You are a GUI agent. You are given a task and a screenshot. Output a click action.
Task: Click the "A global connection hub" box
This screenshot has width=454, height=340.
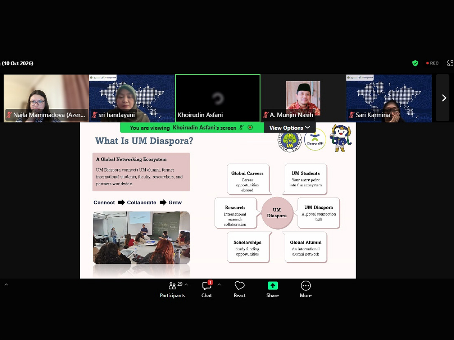pos(319,213)
